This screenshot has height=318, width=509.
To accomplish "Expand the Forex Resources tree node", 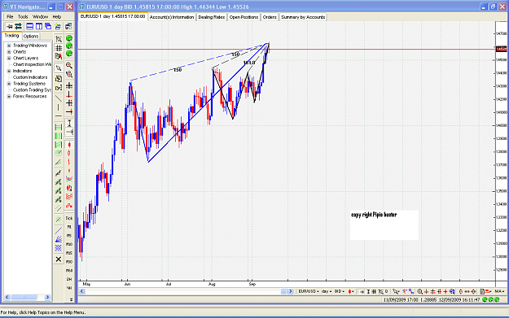I will tap(9, 97).
